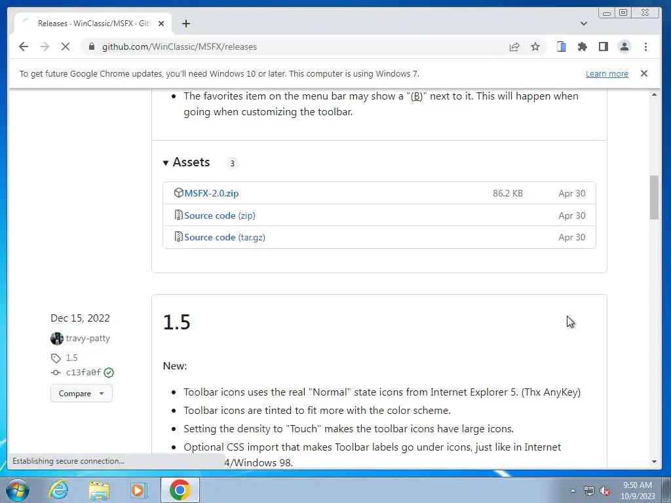
Task: Click the tag icon beside 1.5
Action: click(56, 358)
